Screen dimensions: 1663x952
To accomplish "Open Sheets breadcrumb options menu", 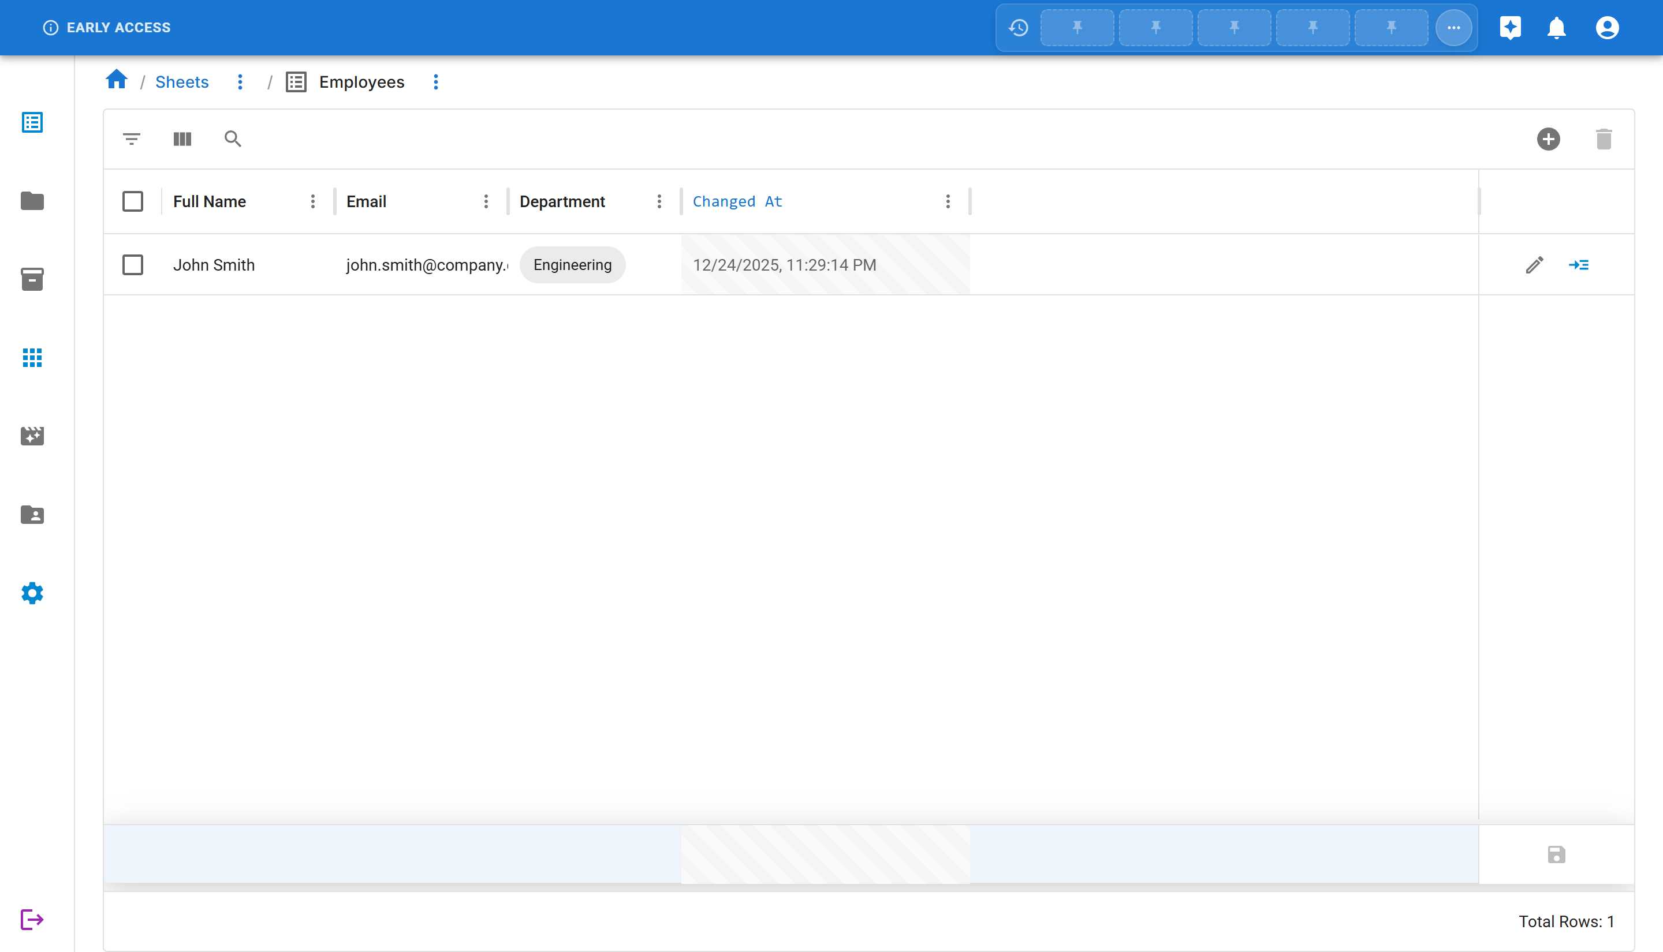I will [240, 82].
